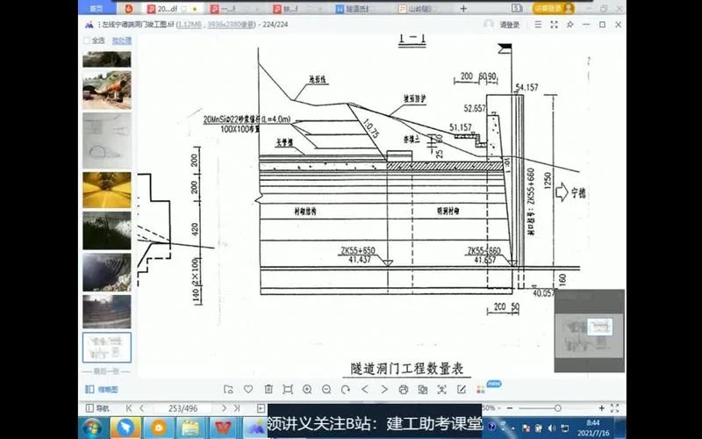Click the fit-to-window frame icon
Screen dimensions: 702x439
[x=288, y=389]
